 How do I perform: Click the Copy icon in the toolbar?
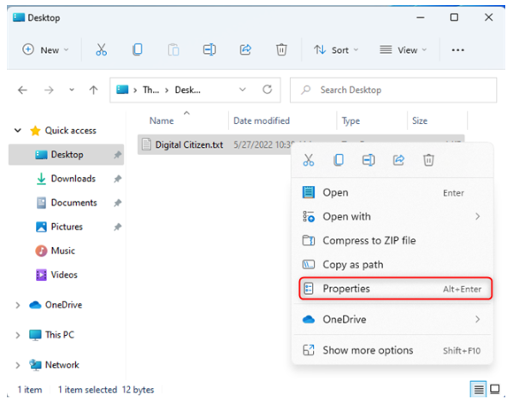pyautogui.click(x=138, y=50)
